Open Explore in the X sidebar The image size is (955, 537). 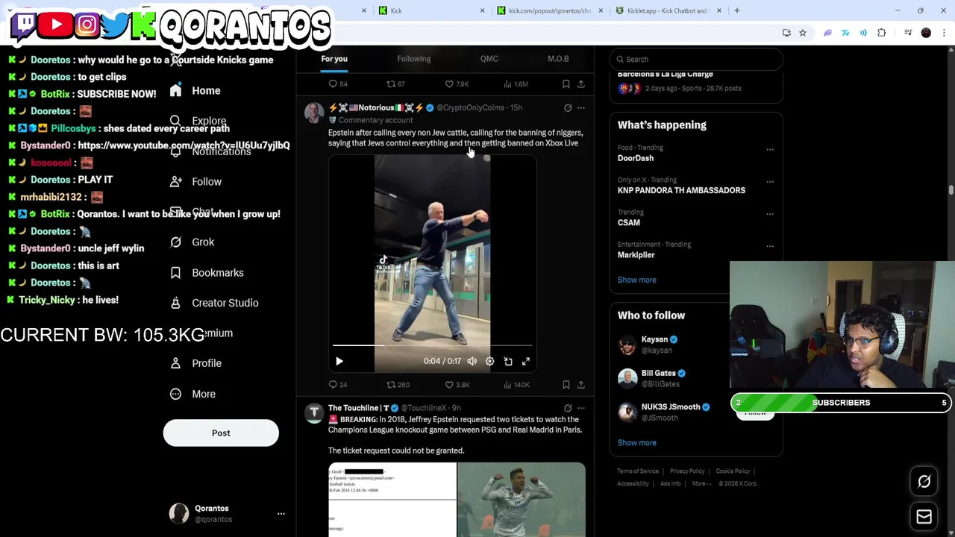tap(198, 121)
